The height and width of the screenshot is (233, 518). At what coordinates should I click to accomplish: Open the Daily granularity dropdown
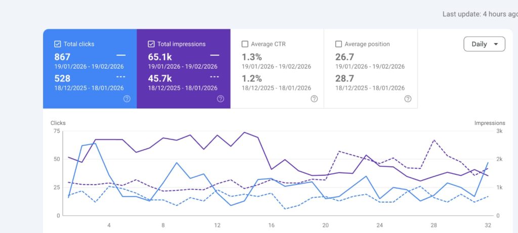pyautogui.click(x=484, y=44)
